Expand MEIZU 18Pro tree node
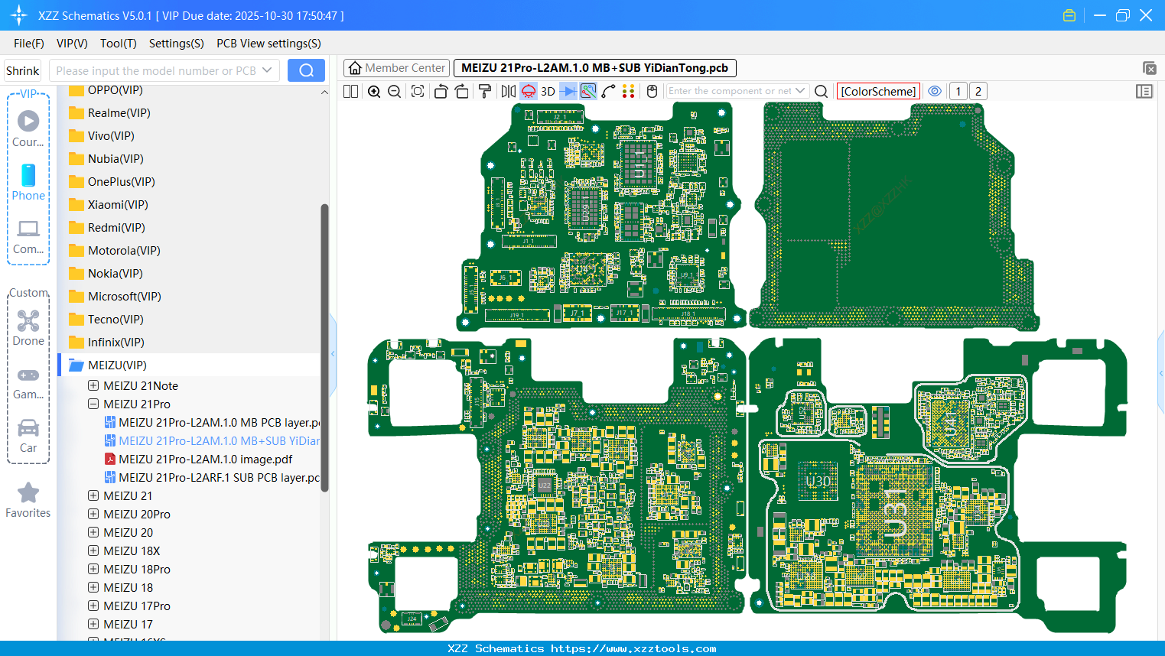Image resolution: width=1165 pixels, height=656 pixels. (x=93, y=570)
